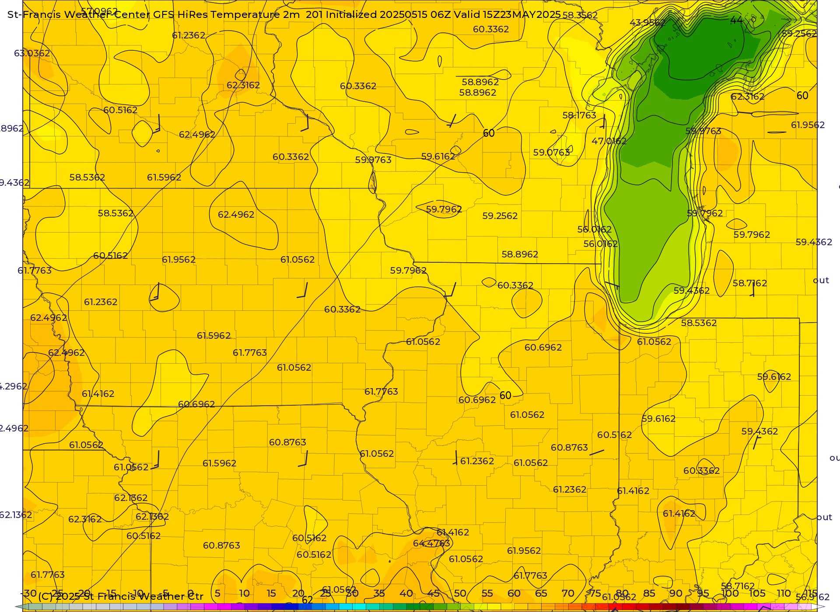The width and height of the screenshot is (840, 612).
Task: Click the 65 tick on color scale
Action: coord(541,593)
